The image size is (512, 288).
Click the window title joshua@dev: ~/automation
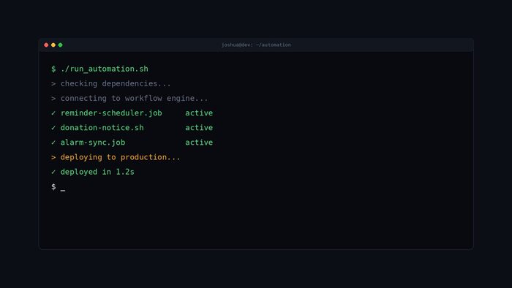click(256, 45)
